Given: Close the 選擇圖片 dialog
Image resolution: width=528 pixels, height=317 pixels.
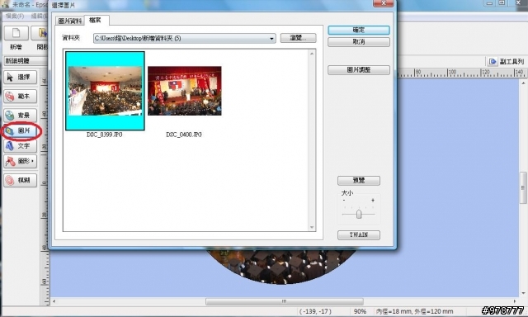Looking at the screenshot, I should click(x=383, y=3).
